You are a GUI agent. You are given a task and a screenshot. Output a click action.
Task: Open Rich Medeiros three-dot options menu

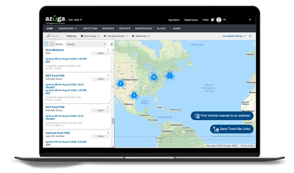pyautogui.click(x=108, y=50)
